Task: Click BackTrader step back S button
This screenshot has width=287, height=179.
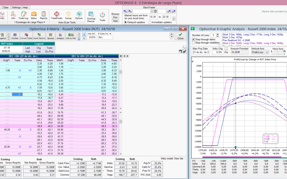Action: (x=130, y=11)
